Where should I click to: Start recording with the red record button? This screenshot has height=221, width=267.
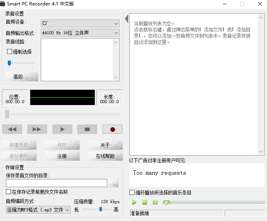tap(112, 129)
